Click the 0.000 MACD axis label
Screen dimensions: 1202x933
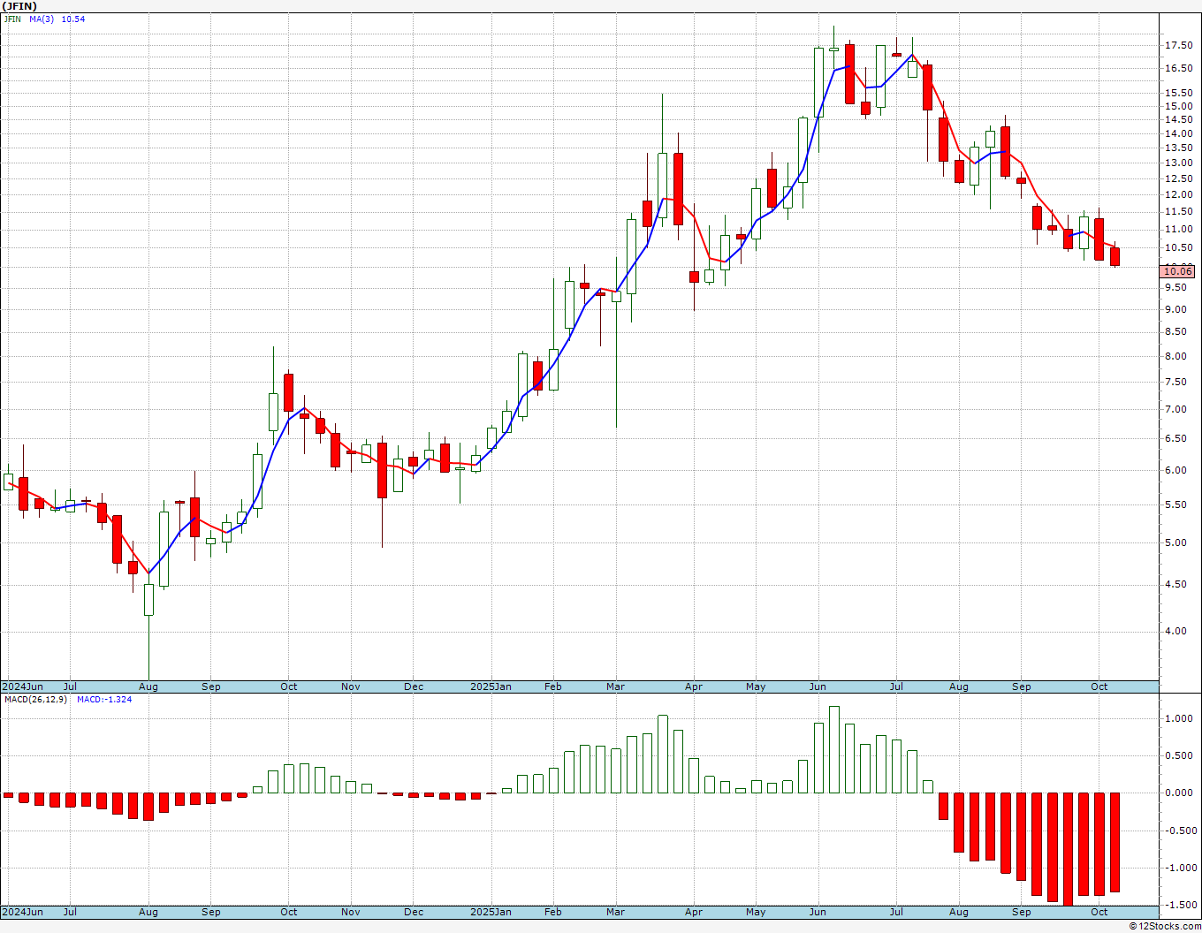(x=1178, y=793)
